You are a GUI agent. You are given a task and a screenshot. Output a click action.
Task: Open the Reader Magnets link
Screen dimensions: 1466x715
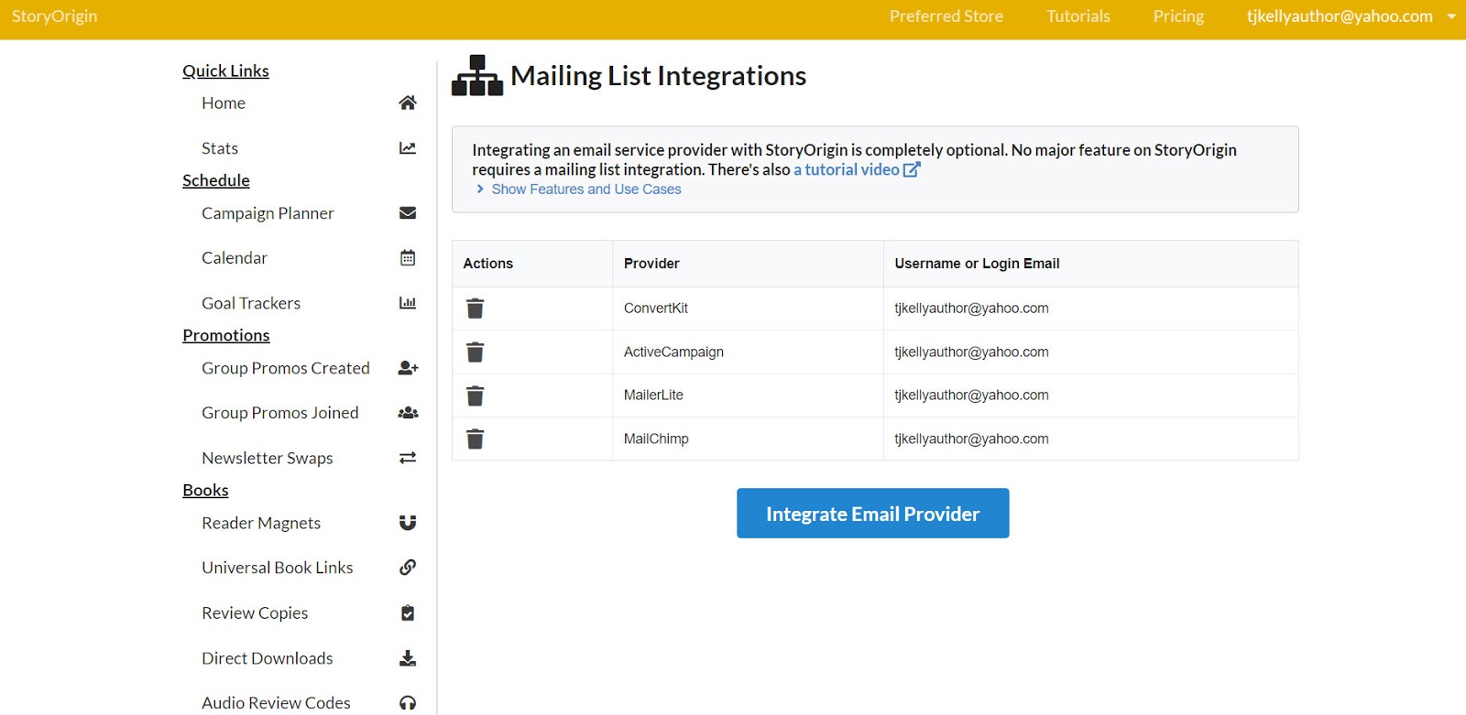261,523
